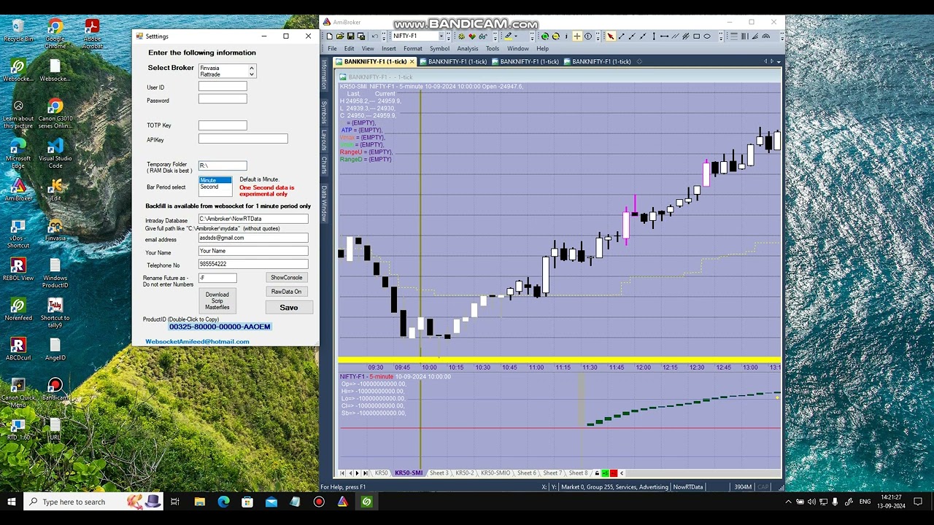The height and width of the screenshot is (525, 934).
Task: Expand the Symbols side panel
Action: coord(324,112)
